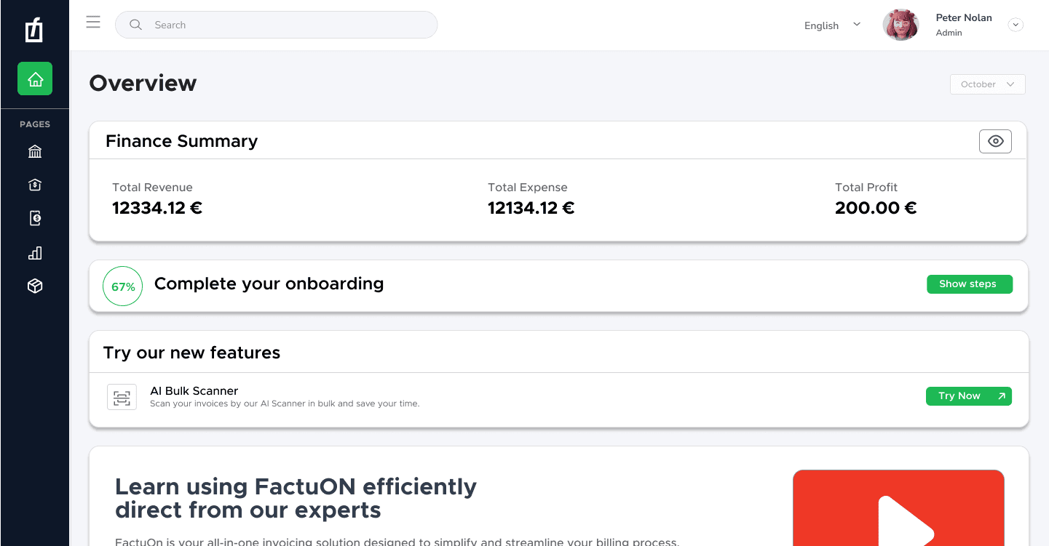Screen dimensions: 1049x546
Task: Open the English language dropdown
Action: (x=832, y=25)
